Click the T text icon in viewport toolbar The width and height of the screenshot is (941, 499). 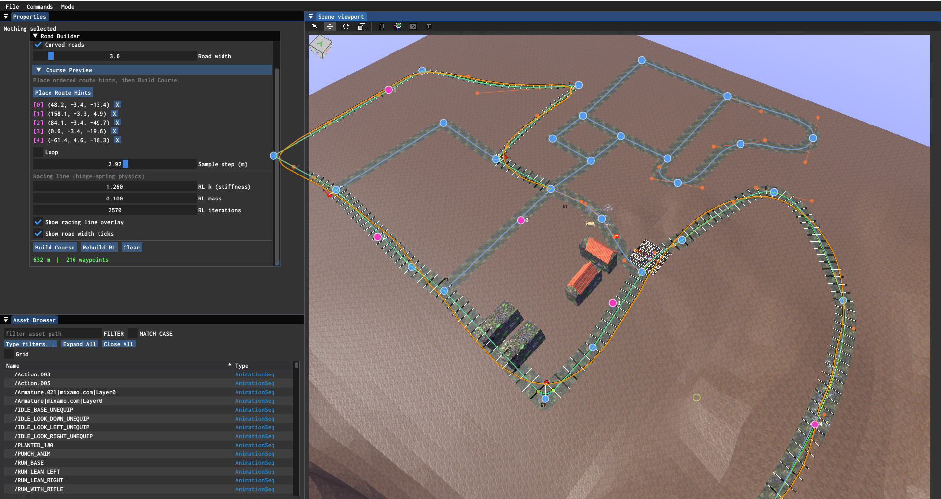(429, 26)
